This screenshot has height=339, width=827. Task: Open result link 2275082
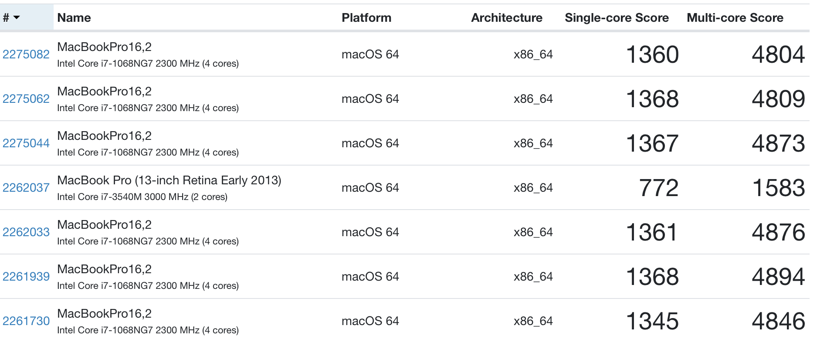[x=26, y=54]
